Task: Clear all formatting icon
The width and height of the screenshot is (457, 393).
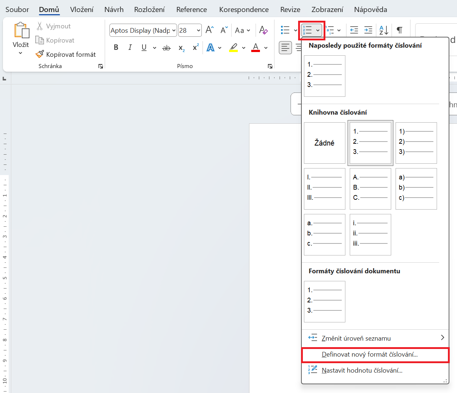Action: tap(264, 30)
